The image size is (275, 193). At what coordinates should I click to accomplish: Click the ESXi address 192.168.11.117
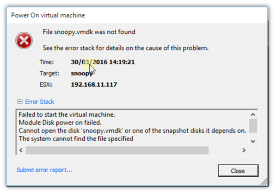pos(94,84)
